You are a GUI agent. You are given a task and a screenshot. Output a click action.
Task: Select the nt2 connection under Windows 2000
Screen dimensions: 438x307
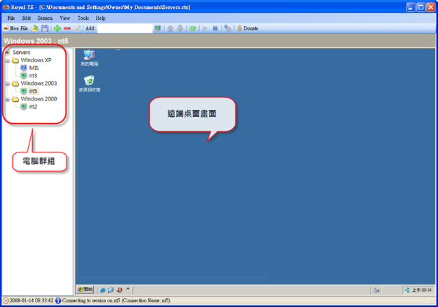tap(33, 107)
